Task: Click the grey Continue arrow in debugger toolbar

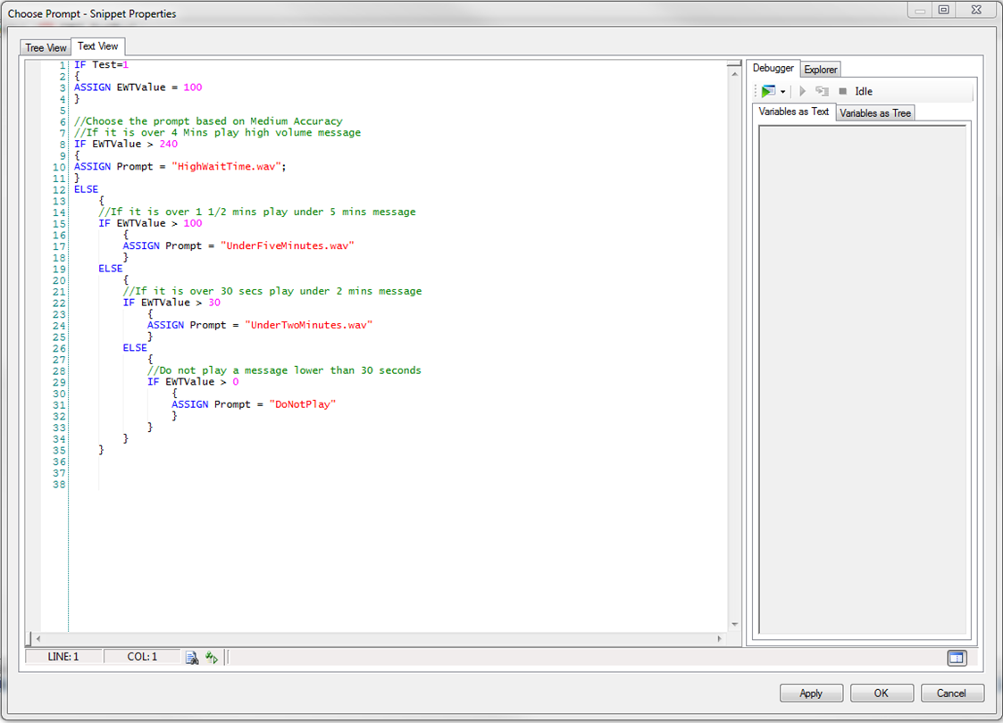Action: pyautogui.click(x=802, y=91)
